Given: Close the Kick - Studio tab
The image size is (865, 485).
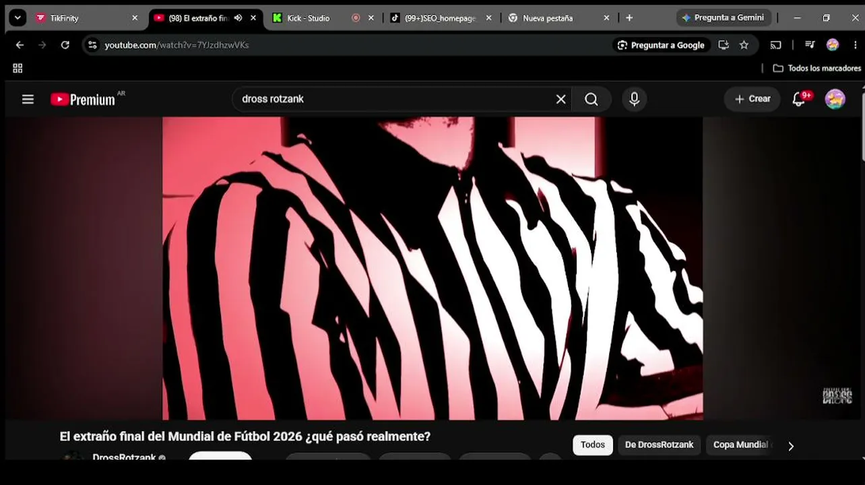Looking at the screenshot, I should (371, 18).
